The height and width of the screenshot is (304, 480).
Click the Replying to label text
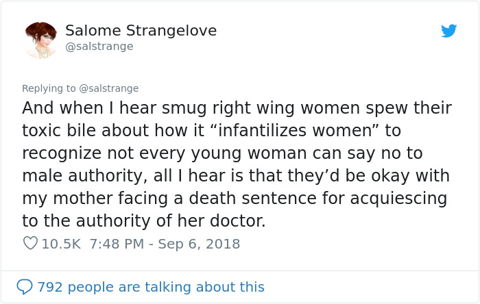(49, 88)
